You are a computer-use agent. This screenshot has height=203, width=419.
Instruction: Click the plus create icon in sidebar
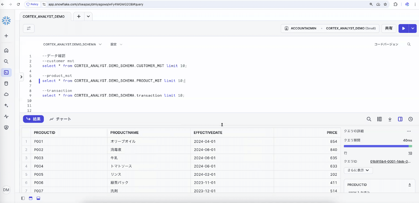[x=6, y=36]
